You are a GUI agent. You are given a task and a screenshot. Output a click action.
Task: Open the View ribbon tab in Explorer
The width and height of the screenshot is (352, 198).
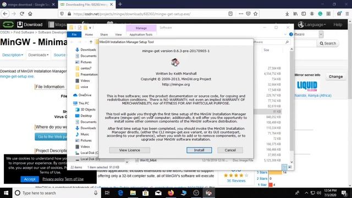tap(118, 35)
